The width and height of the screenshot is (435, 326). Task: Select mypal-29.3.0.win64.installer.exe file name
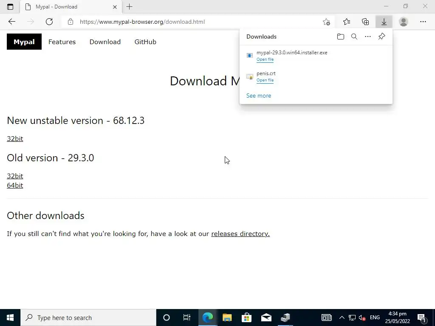pyautogui.click(x=292, y=52)
